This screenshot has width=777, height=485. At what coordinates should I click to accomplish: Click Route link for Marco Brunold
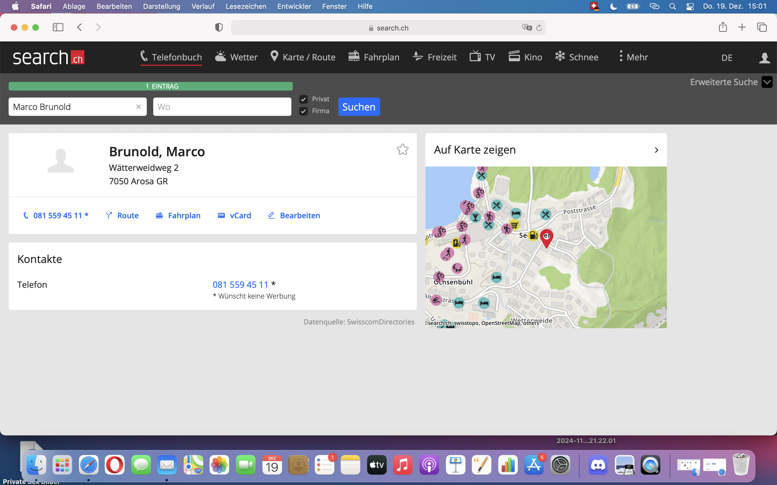[122, 216]
